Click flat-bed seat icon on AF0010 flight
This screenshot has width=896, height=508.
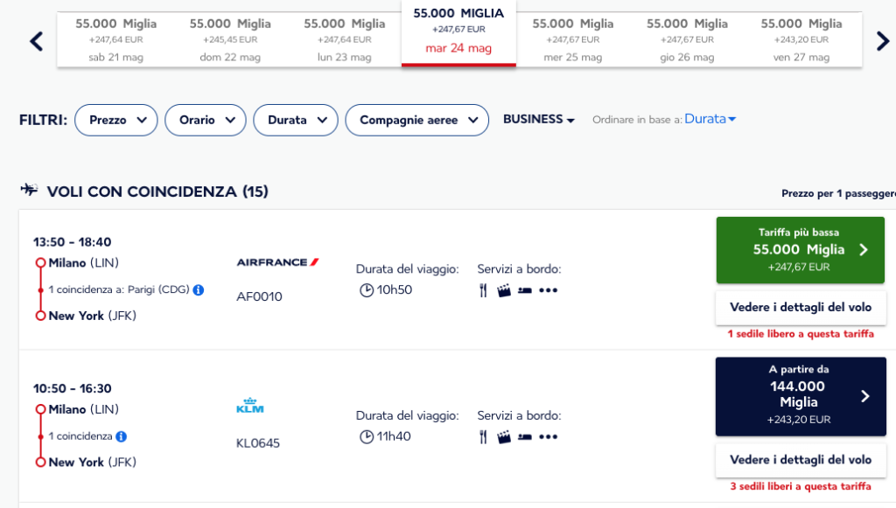tap(525, 290)
